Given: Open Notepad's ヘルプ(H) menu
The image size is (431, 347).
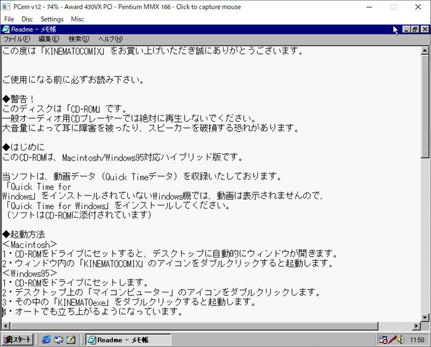Looking at the screenshot, I should tap(110, 39).
